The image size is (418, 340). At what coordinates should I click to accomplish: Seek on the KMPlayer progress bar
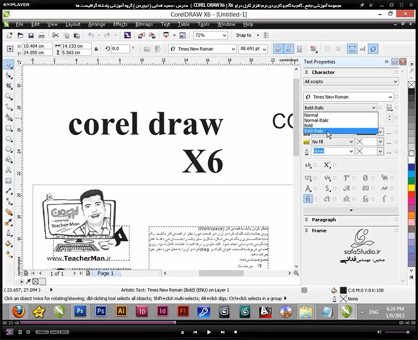208,323
